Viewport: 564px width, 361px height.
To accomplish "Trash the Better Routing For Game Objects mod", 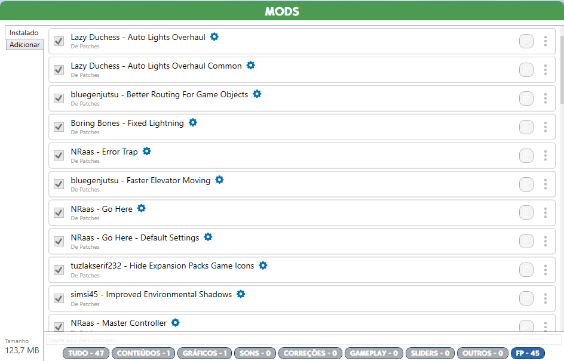I will (526, 98).
